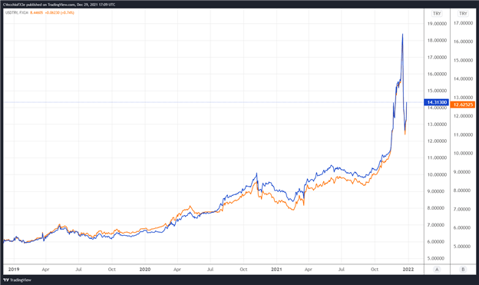Select the A scale button at the bottom
The height and width of the screenshot is (285, 479).
tap(437, 270)
